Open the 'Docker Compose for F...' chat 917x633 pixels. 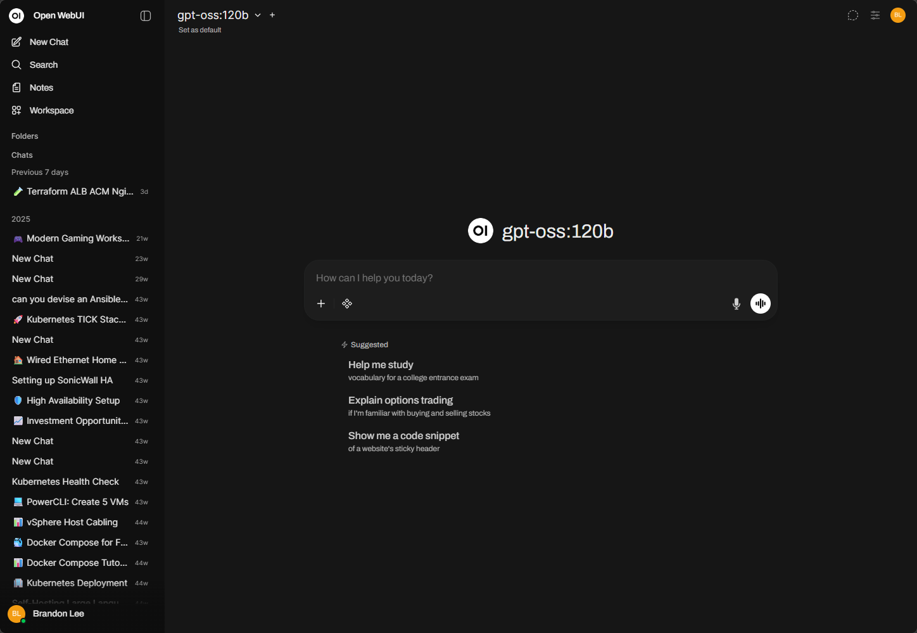[x=80, y=542]
